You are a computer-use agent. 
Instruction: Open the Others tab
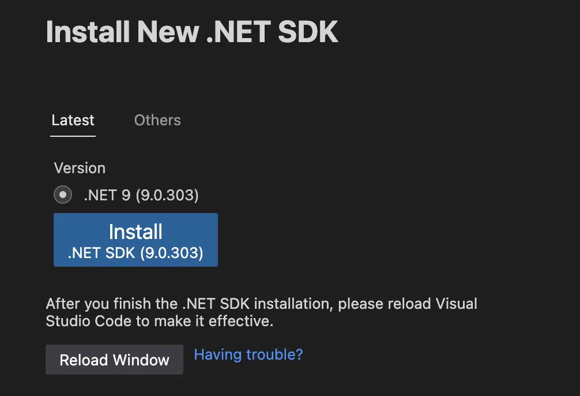coord(157,120)
